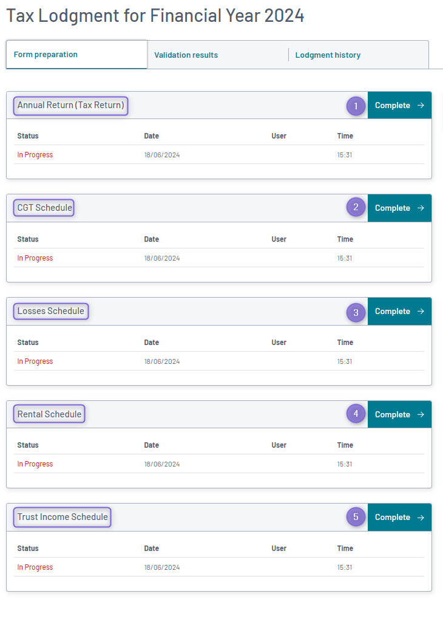Open the Annual Return (Tax Return) heading
Screen dimensions: 443x619
(x=71, y=106)
